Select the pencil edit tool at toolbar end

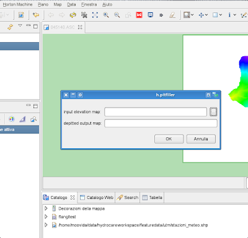click(244, 15)
